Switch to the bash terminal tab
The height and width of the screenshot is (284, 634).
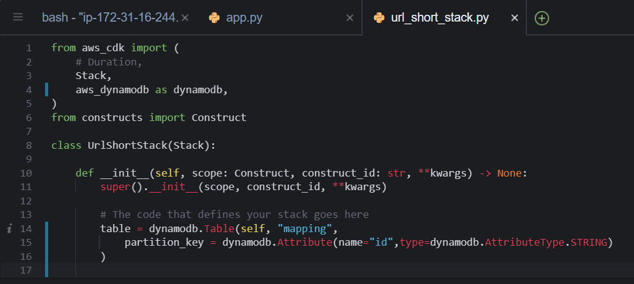pyautogui.click(x=110, y=18)
